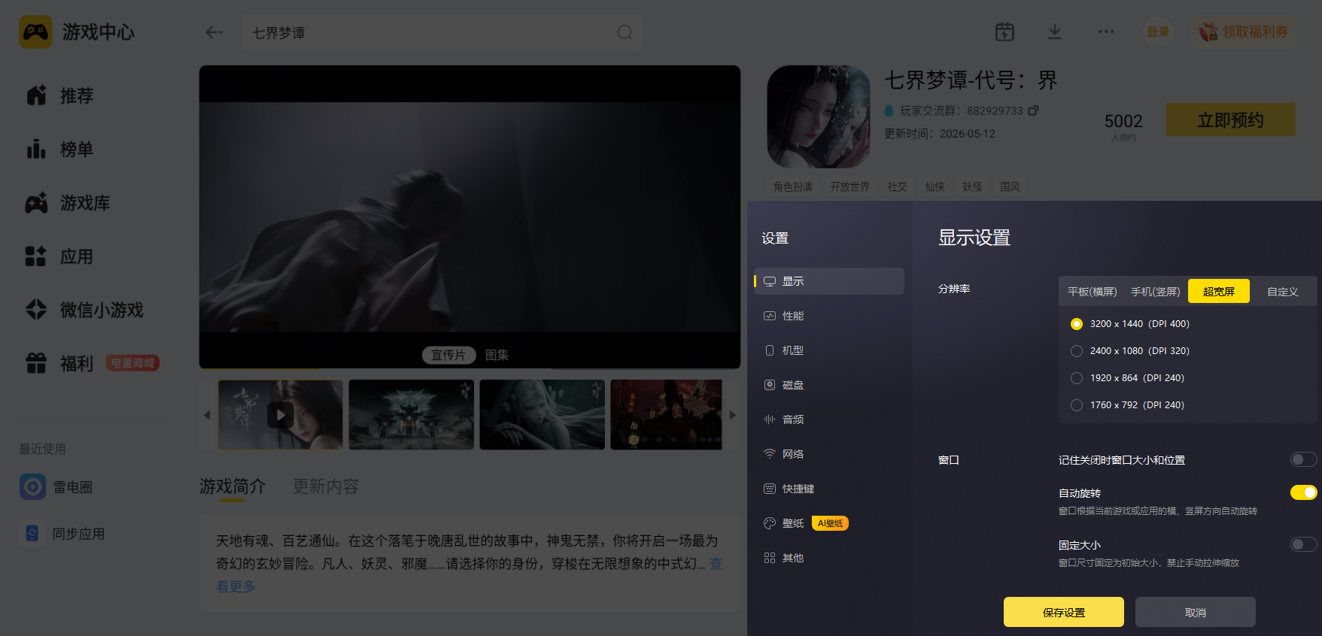Cancel settings with 取消 button
Image resolution: width=1322 pixels, height=636 pixels.
pyautogui.click(x=1196, y=612)
